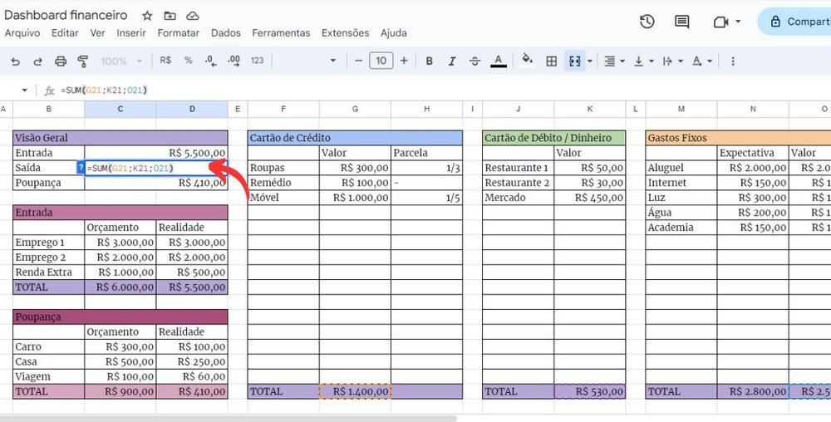The width and height of the screenshot is (831, 422).
Task: Open text wrapping dropdown
Action: pos(672,61)
